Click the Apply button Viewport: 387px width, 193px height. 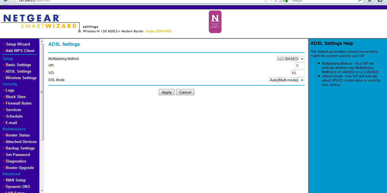point(167,92)
